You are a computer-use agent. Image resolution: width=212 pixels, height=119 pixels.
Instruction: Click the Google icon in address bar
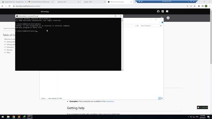187,6
